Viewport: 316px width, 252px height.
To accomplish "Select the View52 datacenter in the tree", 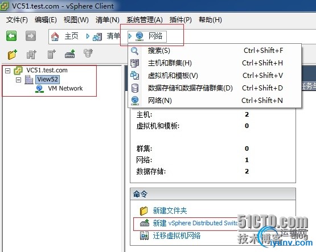I will [x=47, y=79].
